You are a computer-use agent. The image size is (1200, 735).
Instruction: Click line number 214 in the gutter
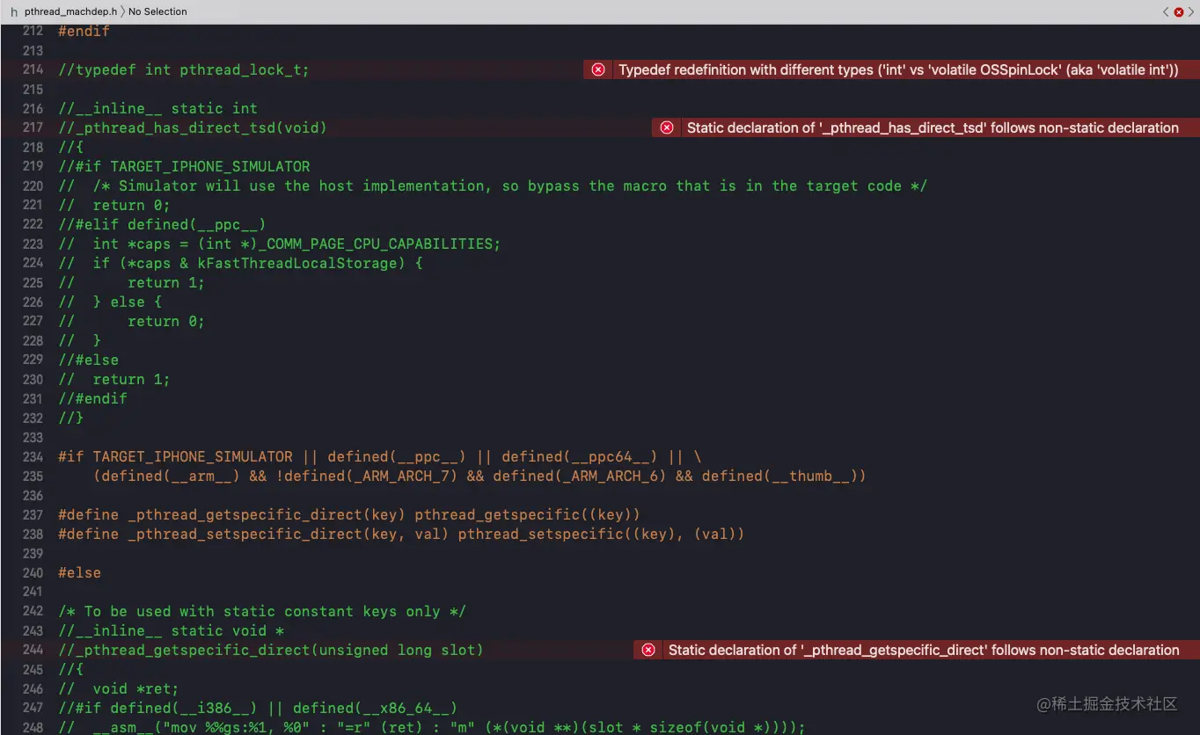pyautogui.click(x=33, y=69)
